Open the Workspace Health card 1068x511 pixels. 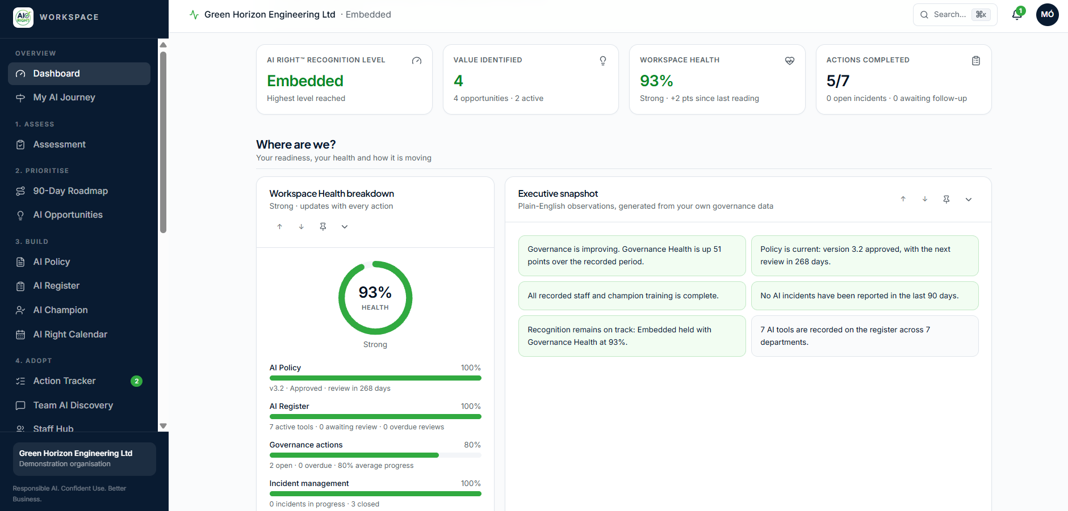pos(717,79)
